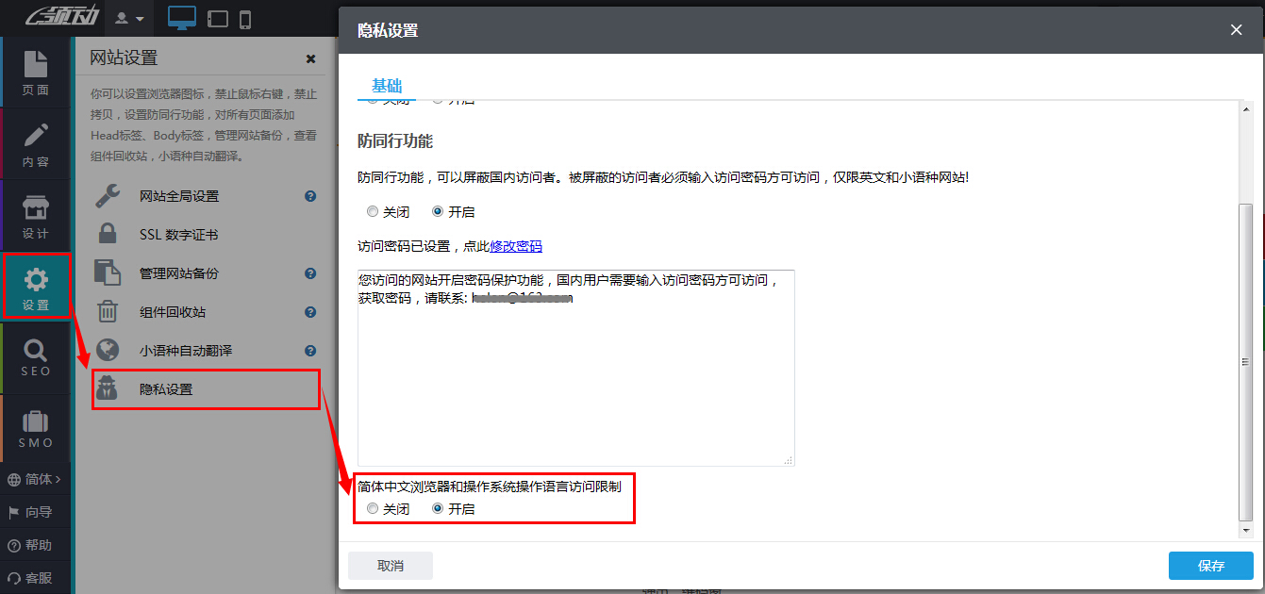Screen dimensions: 1265x594
Task: Open the 页面 (Pages) sidebar icon
Action: (35, 73)
